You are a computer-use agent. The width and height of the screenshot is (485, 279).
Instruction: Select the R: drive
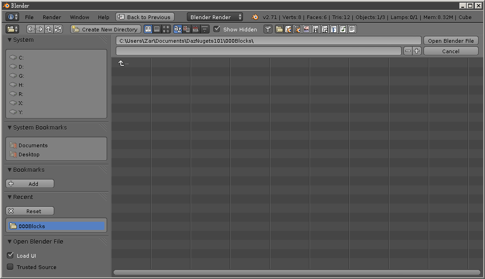coord(57,94)
